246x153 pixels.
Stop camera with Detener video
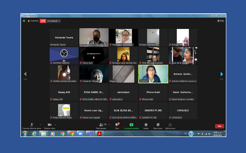(x=50, y=126)
